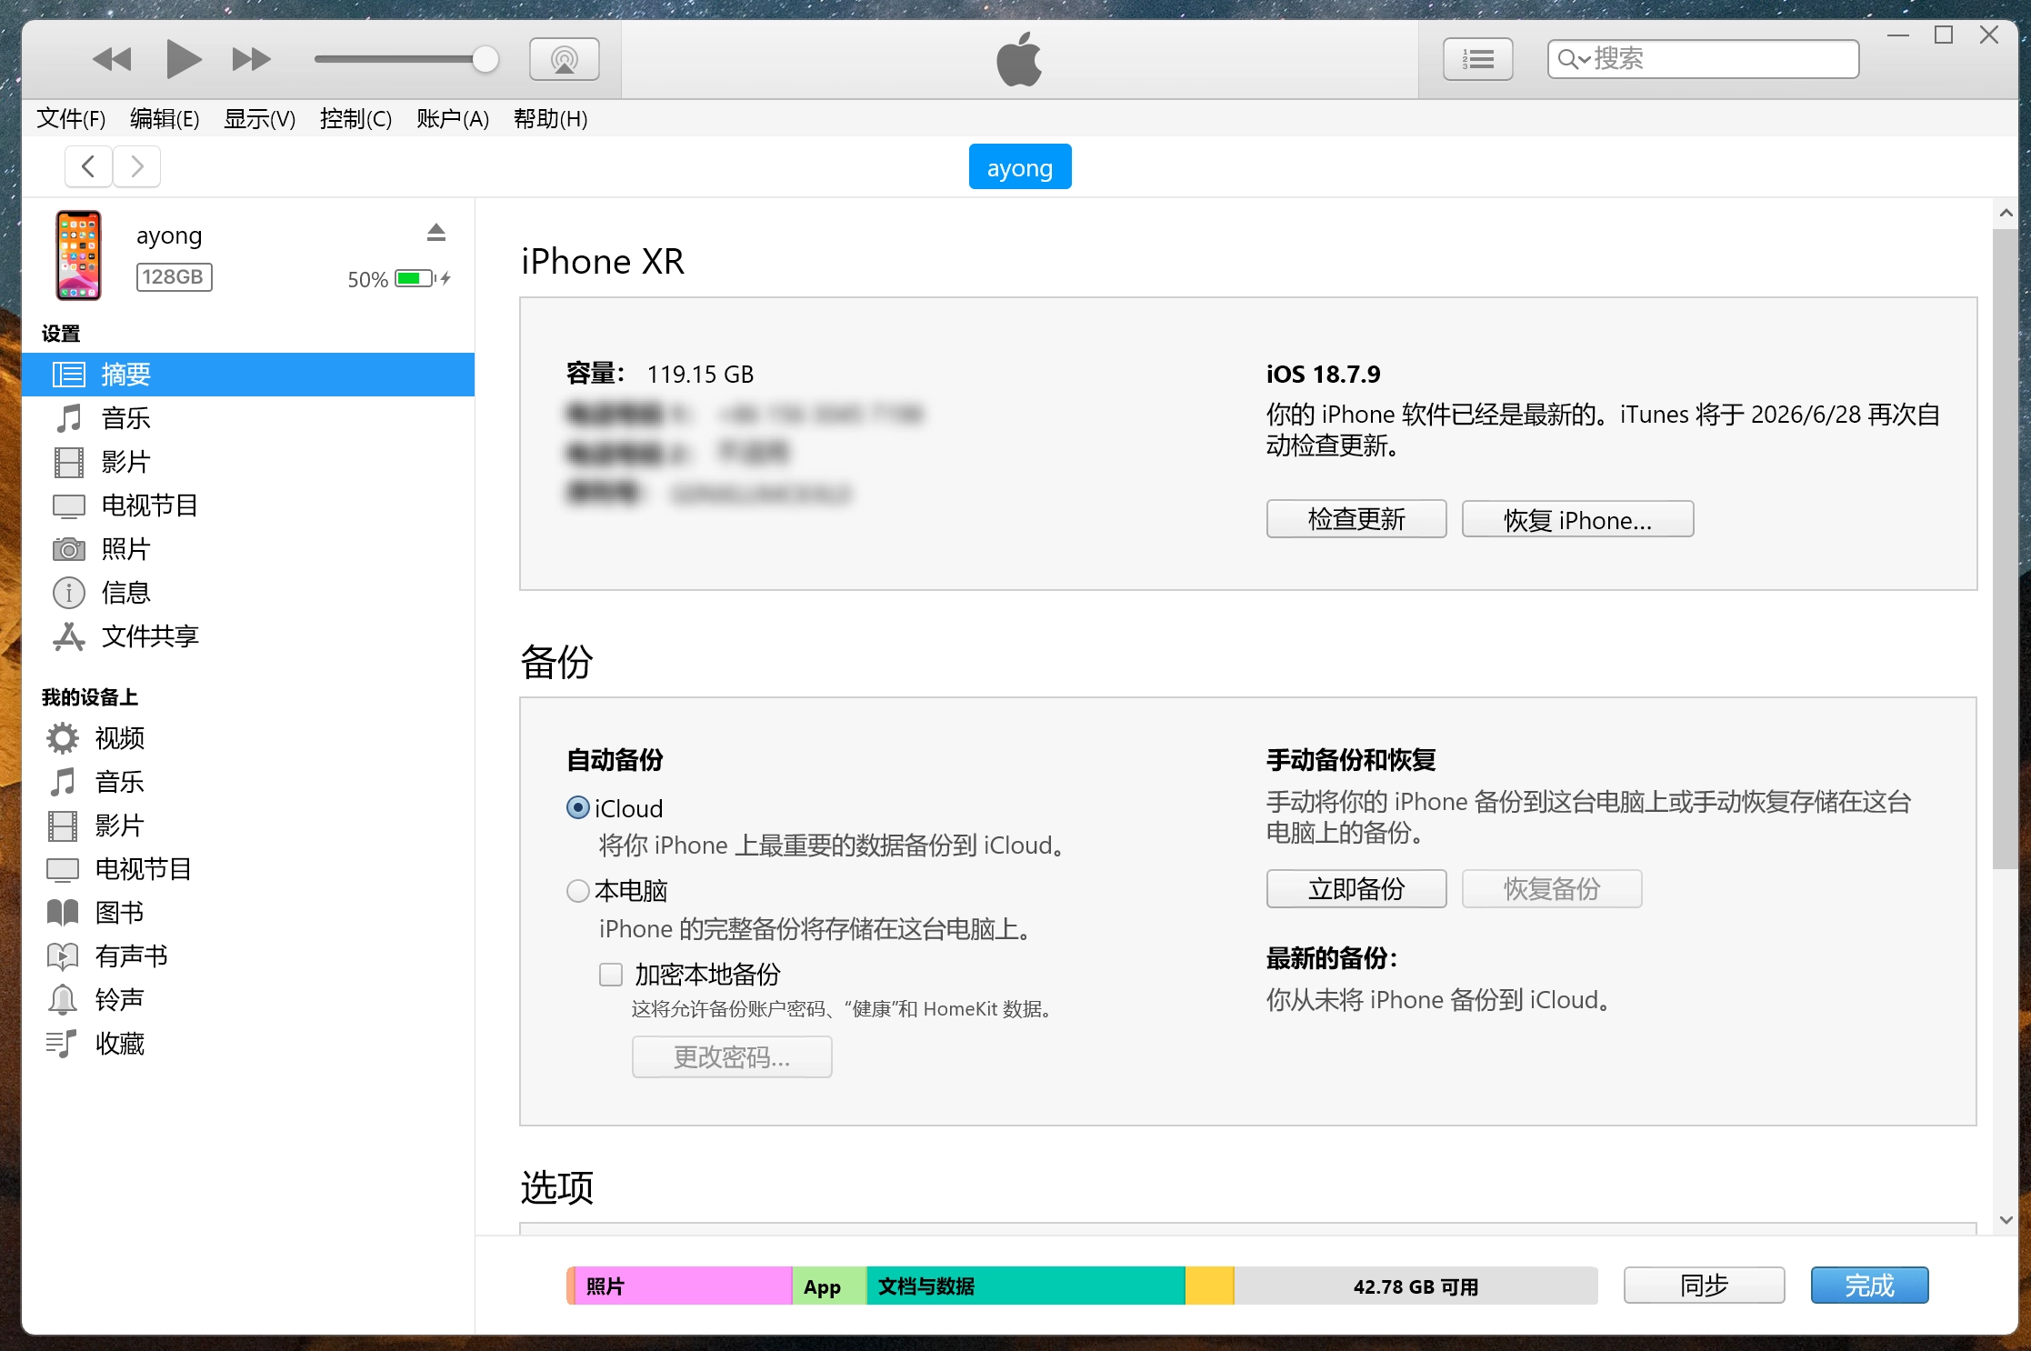The height and width of the screenshot is (1351, 2031).
Task: Select 电视节目 under 我的设备上
Action: point(248,869)
